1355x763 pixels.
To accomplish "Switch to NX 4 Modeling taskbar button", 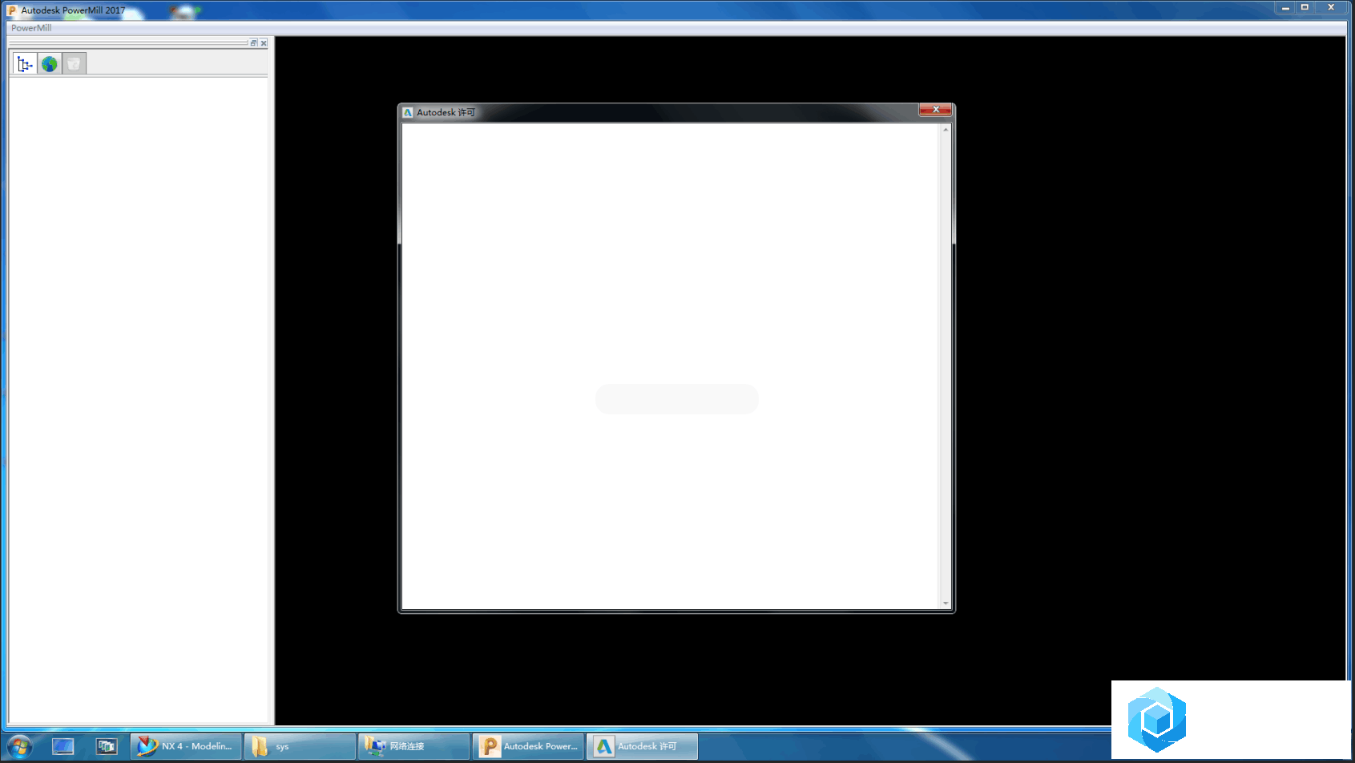I will 186,746.
